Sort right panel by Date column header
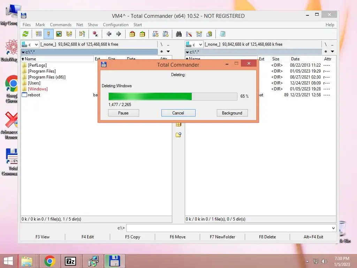The image size is (357, 268). [x=305, y=59]
